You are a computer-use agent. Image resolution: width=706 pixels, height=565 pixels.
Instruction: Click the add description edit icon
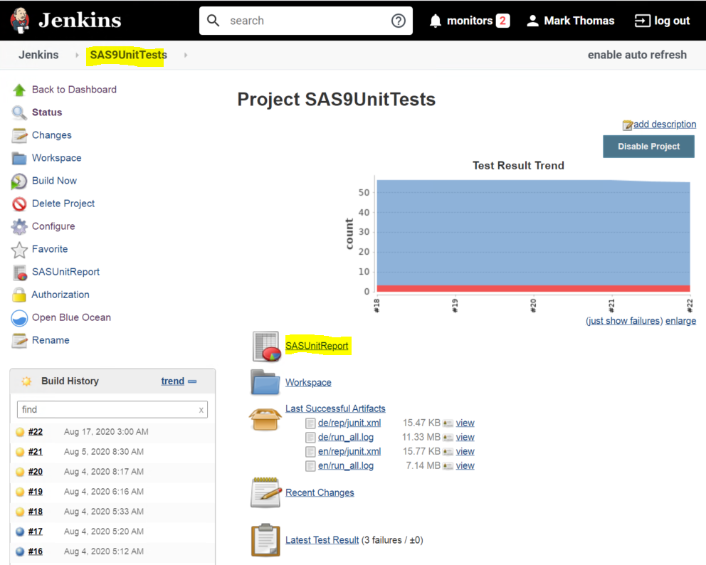(x=627, y=125)
